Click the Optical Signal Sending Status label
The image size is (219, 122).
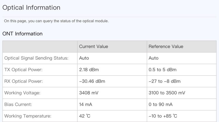36,58
